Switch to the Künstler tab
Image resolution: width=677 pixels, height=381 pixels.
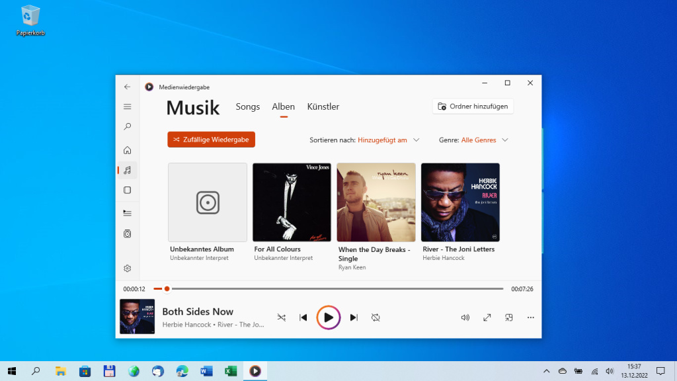coord(323,106)
